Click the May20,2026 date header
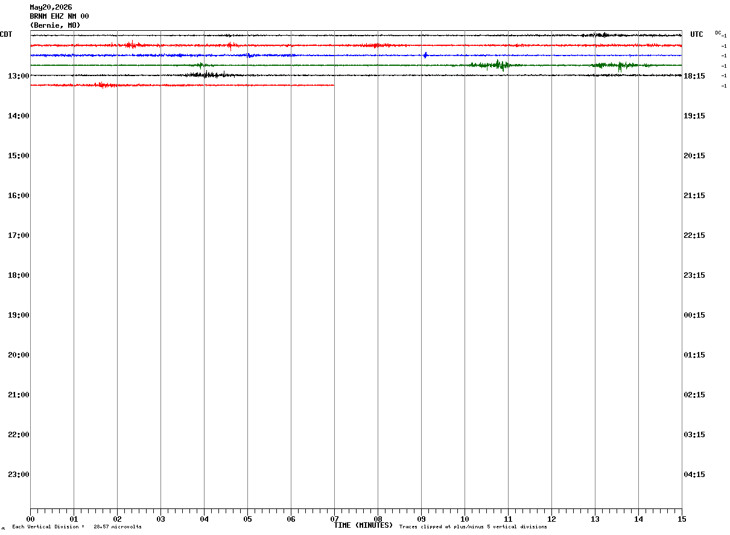The image size is (730, 535). tap(51, 7)
